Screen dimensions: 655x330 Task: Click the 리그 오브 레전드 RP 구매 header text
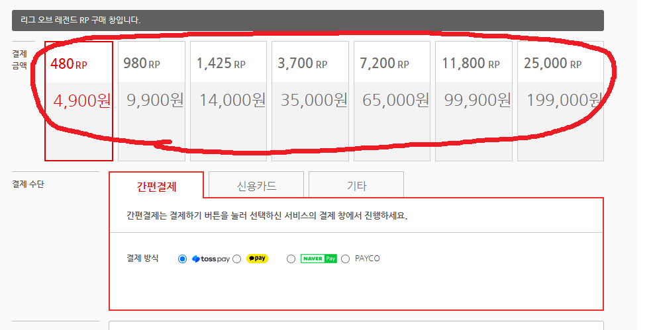pos(81,20)
